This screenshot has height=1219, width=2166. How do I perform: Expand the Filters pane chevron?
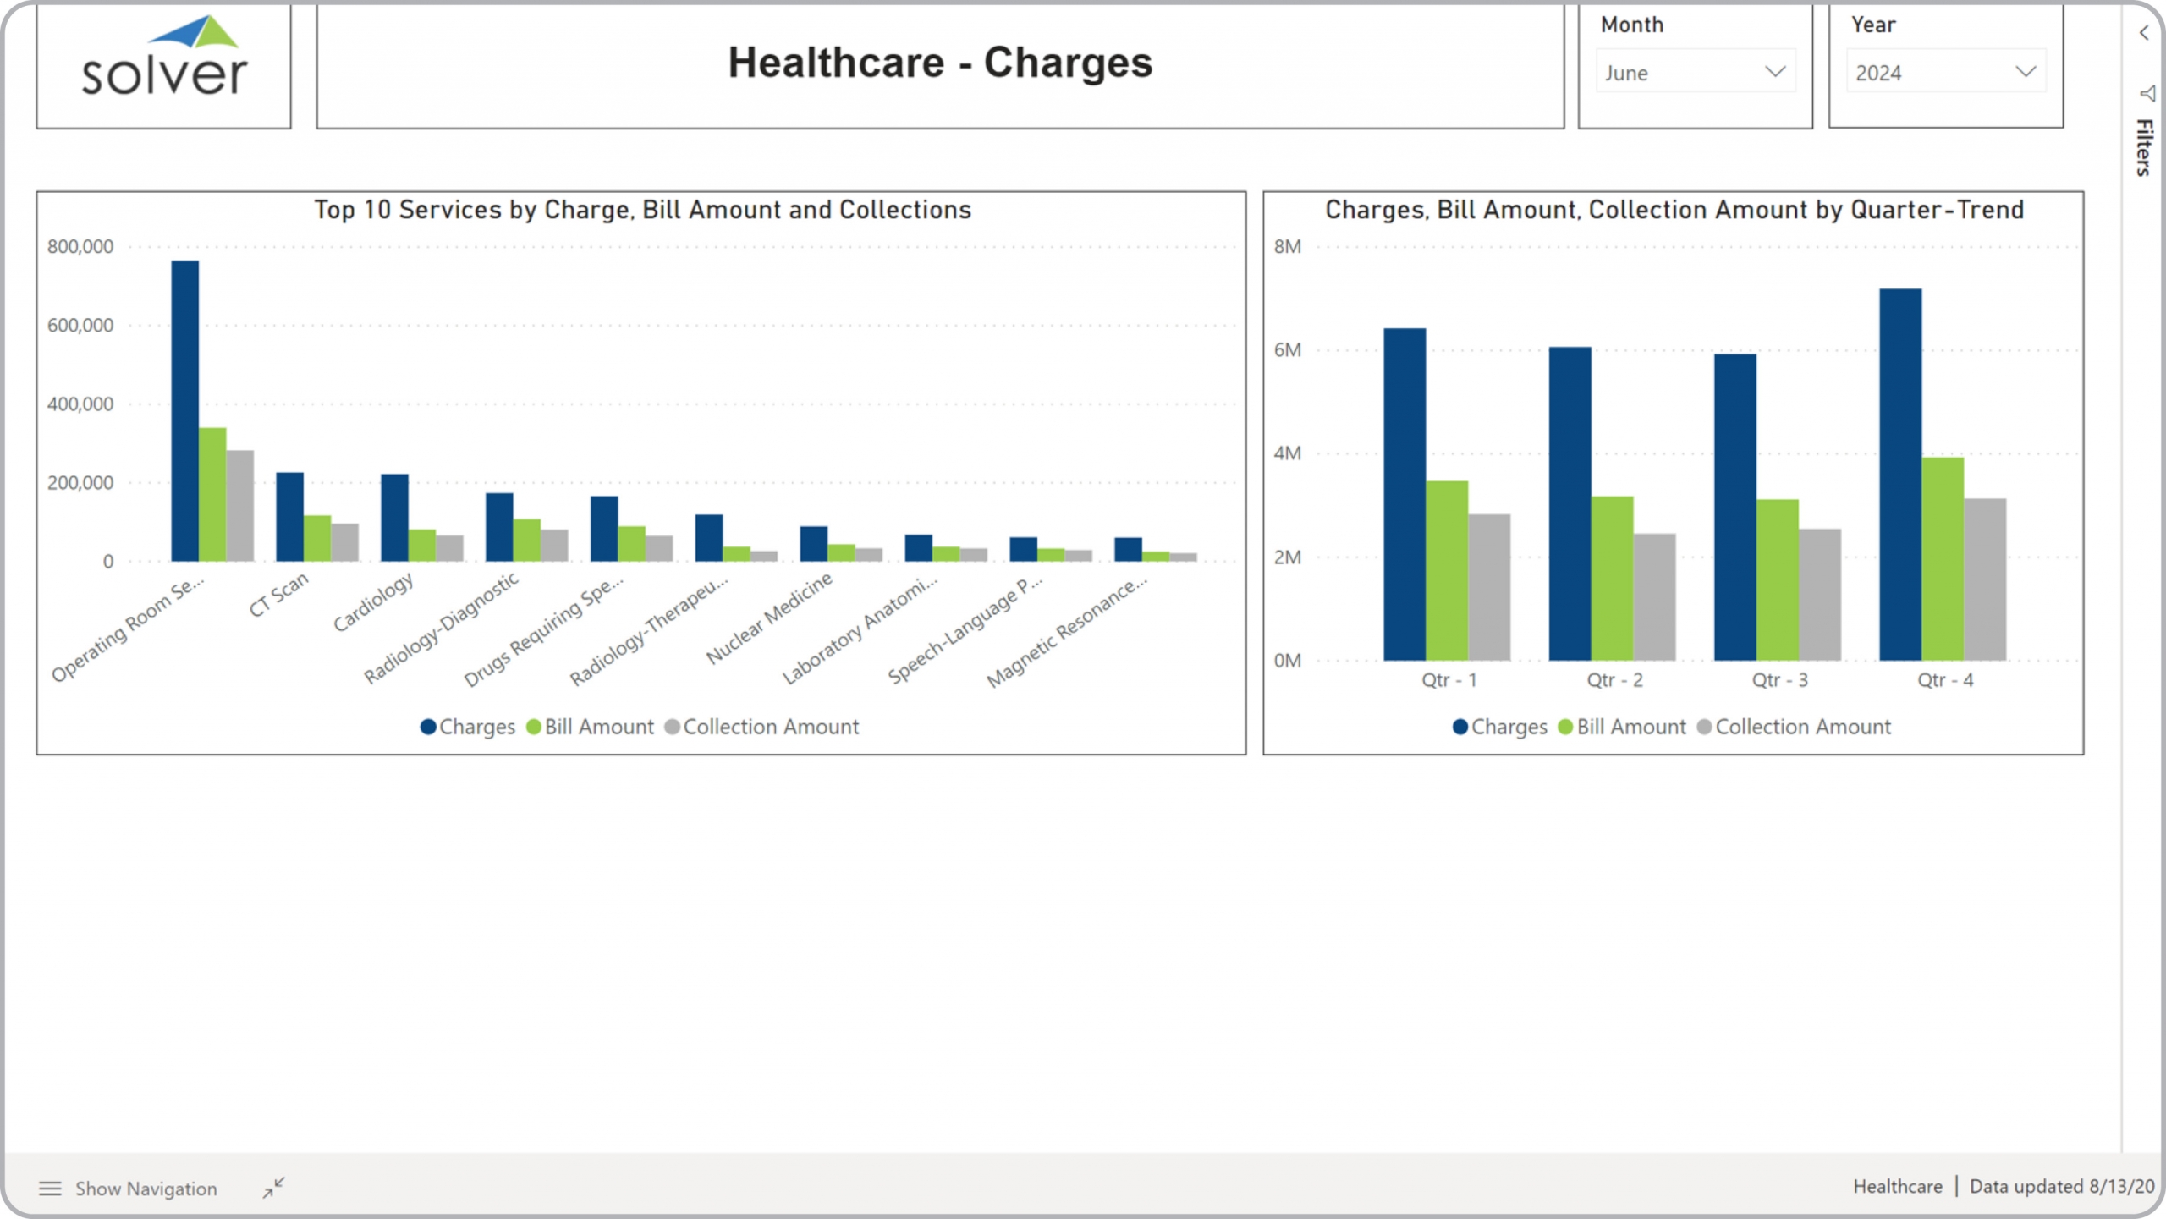click(2144, 33)
